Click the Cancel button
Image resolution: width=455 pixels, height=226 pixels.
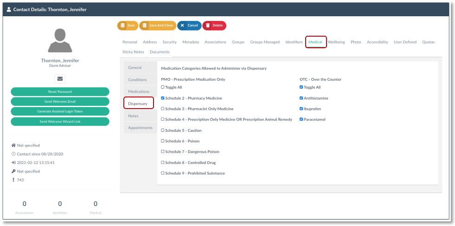[x=189, y=26]
